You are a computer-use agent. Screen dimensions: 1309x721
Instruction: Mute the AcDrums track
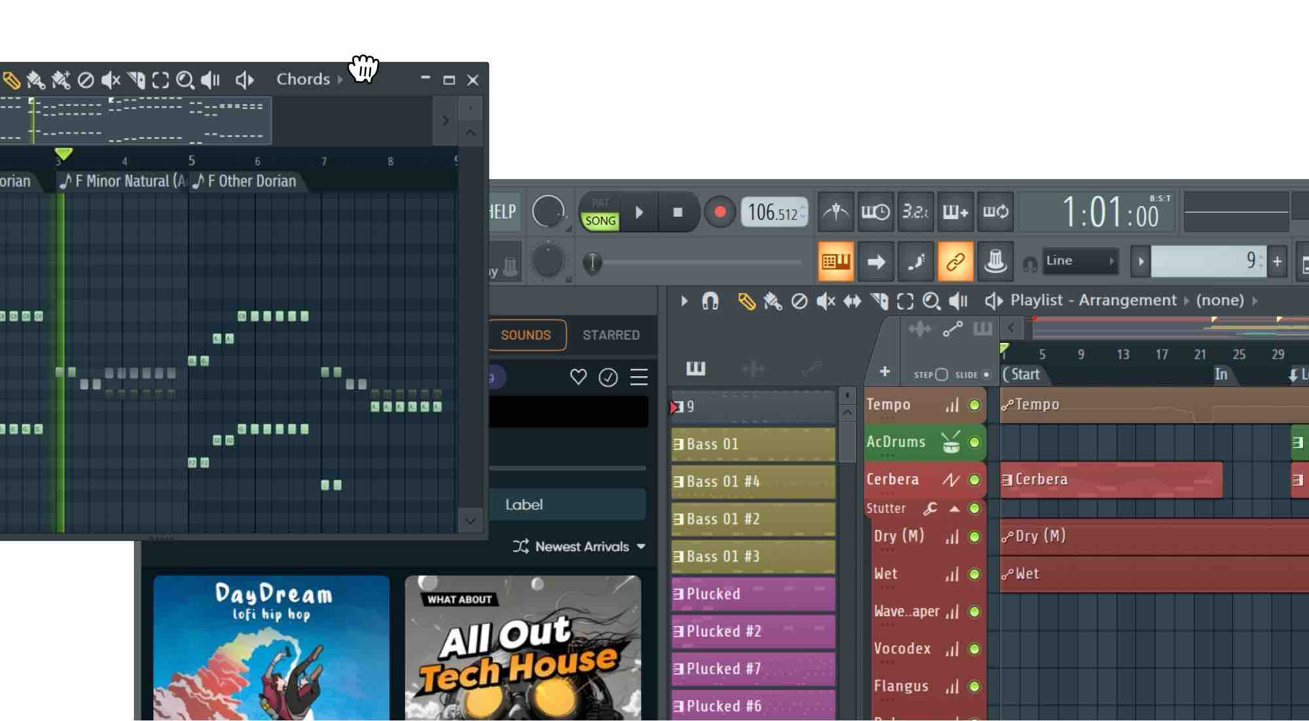pos(974,442)
